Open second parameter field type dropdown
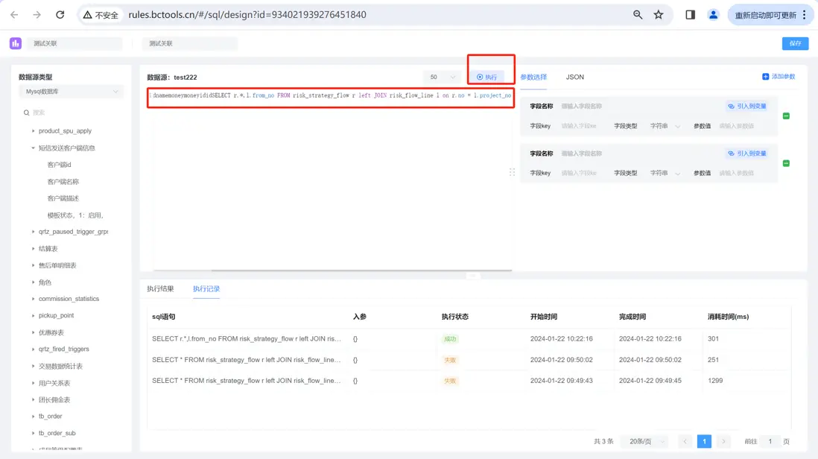 (665, 173)
